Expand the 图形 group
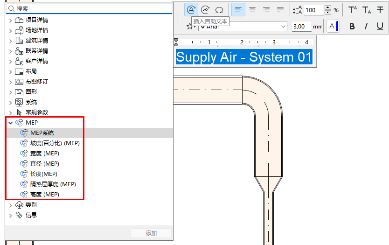This screenshot has width=389, height=245. tap(10, 92)
